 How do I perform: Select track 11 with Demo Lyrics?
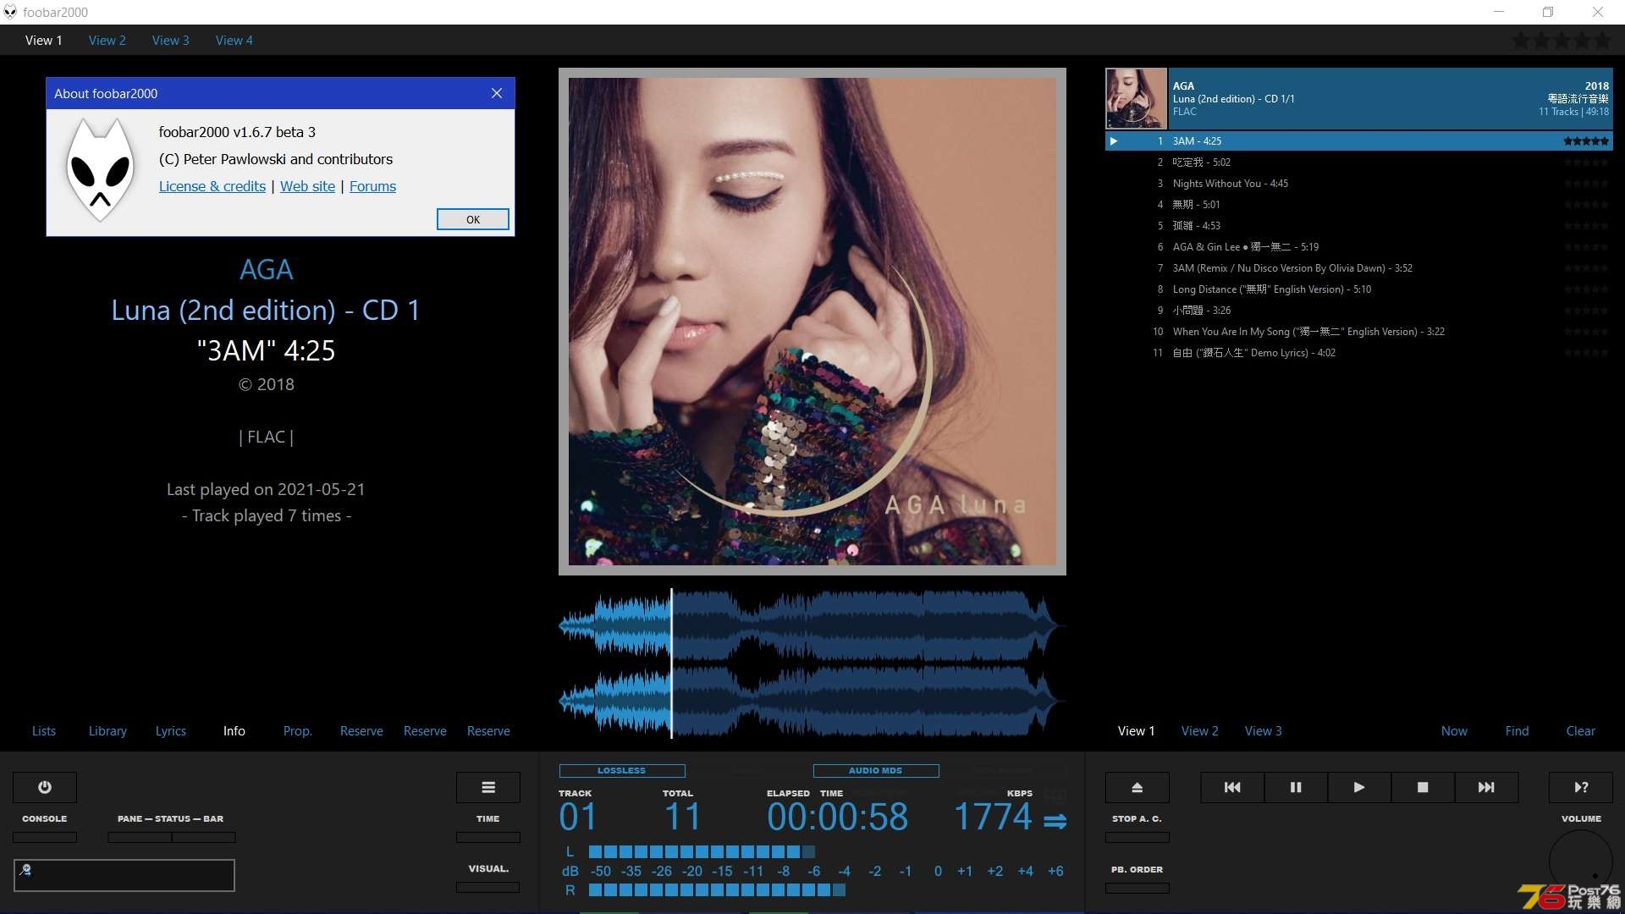[1359, 353]
